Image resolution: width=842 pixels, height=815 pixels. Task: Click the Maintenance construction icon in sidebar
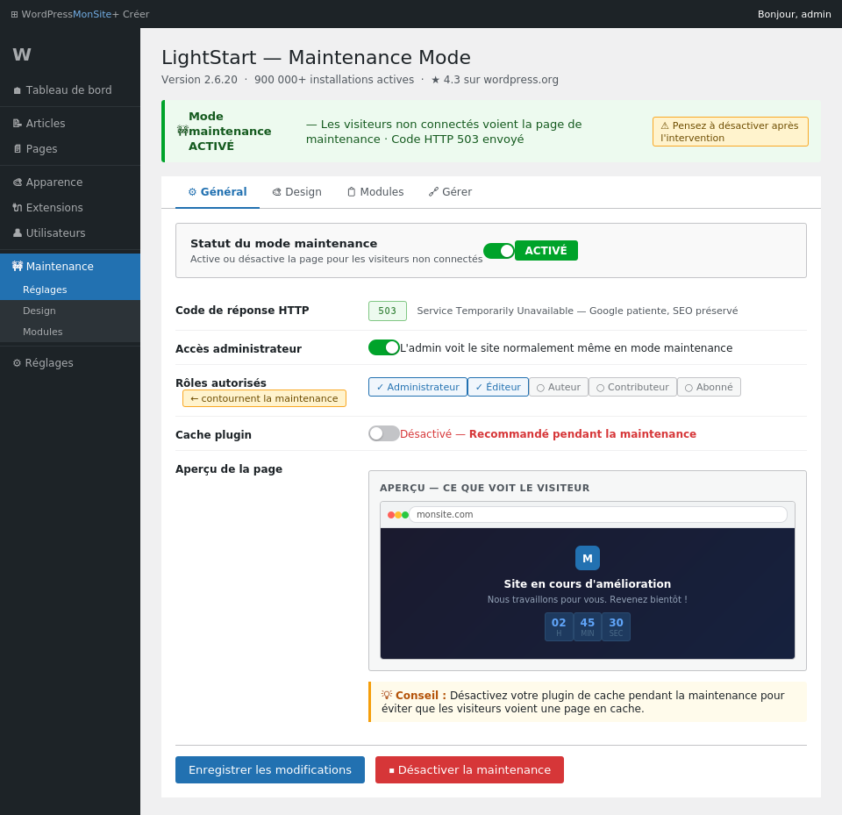coord(18,266)
